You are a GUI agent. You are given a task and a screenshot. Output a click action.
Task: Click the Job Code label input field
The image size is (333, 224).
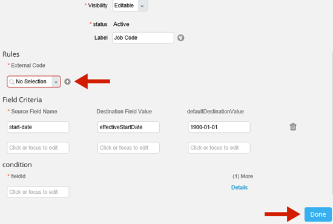click(x=143, y=37)
